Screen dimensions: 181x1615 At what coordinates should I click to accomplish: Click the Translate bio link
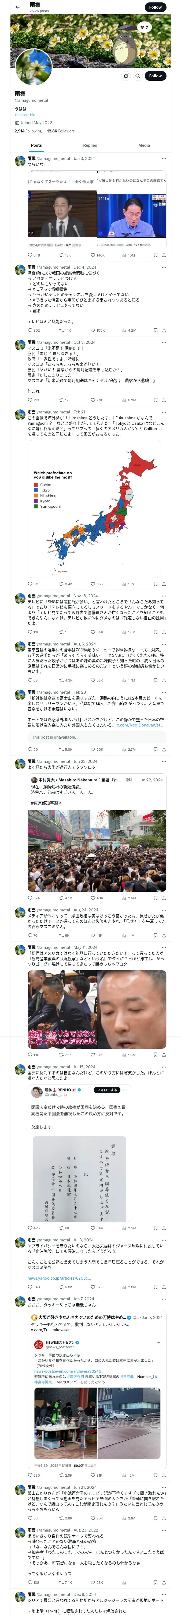pyautogui.click(x=25, y=115)
